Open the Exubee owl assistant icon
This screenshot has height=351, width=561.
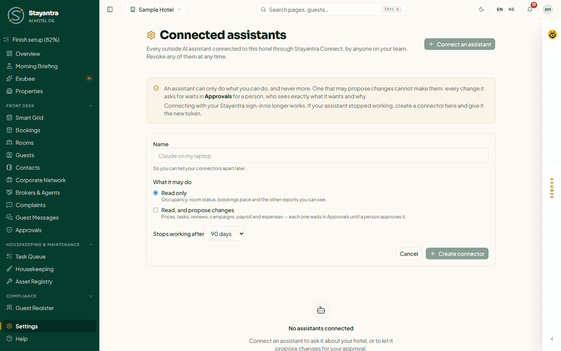click(x=552, y=35)
